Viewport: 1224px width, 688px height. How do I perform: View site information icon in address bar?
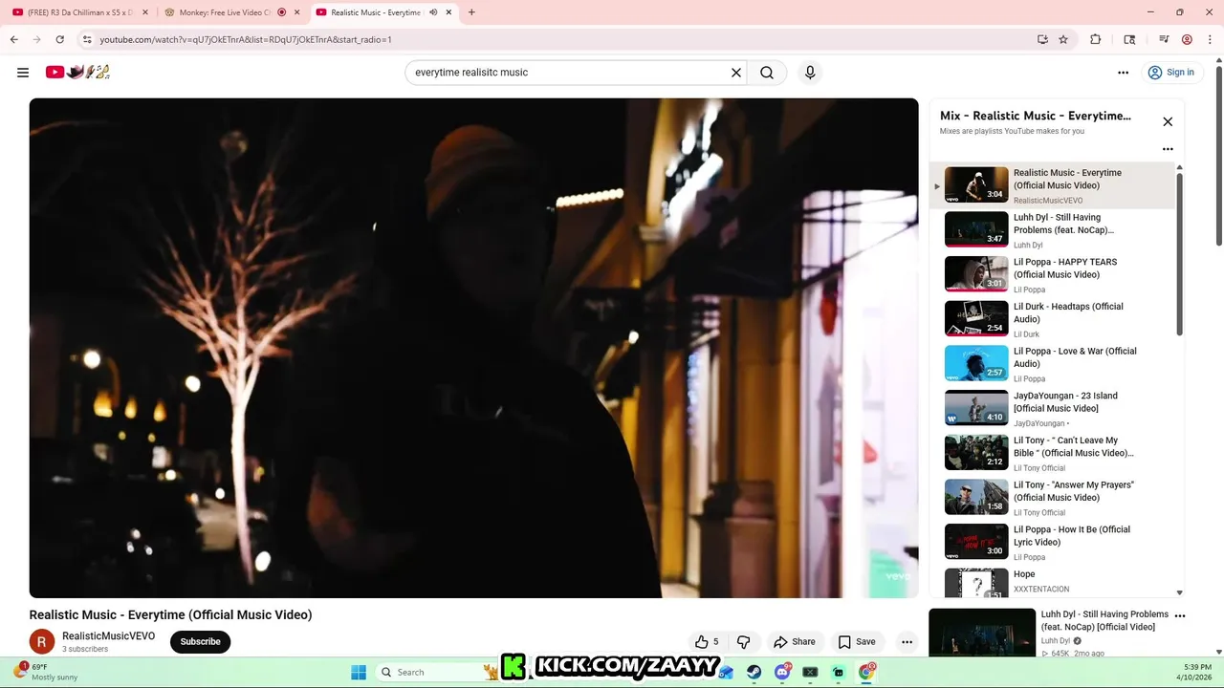click(87, 39)
